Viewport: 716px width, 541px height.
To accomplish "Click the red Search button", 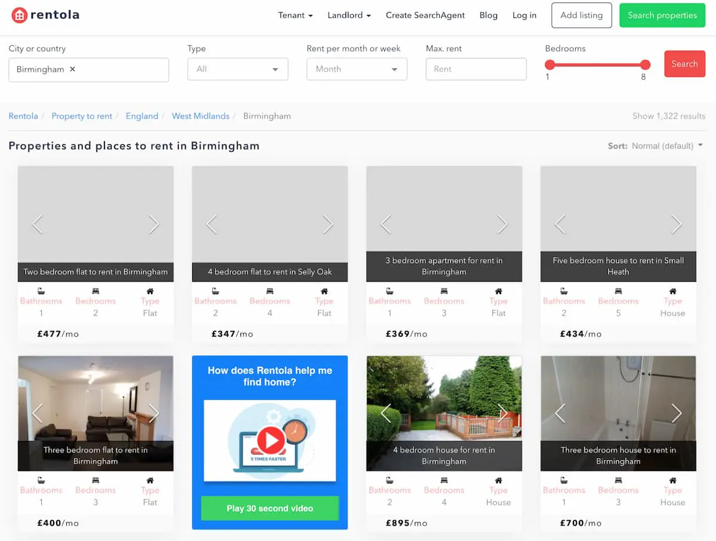I will click(684, 64).
